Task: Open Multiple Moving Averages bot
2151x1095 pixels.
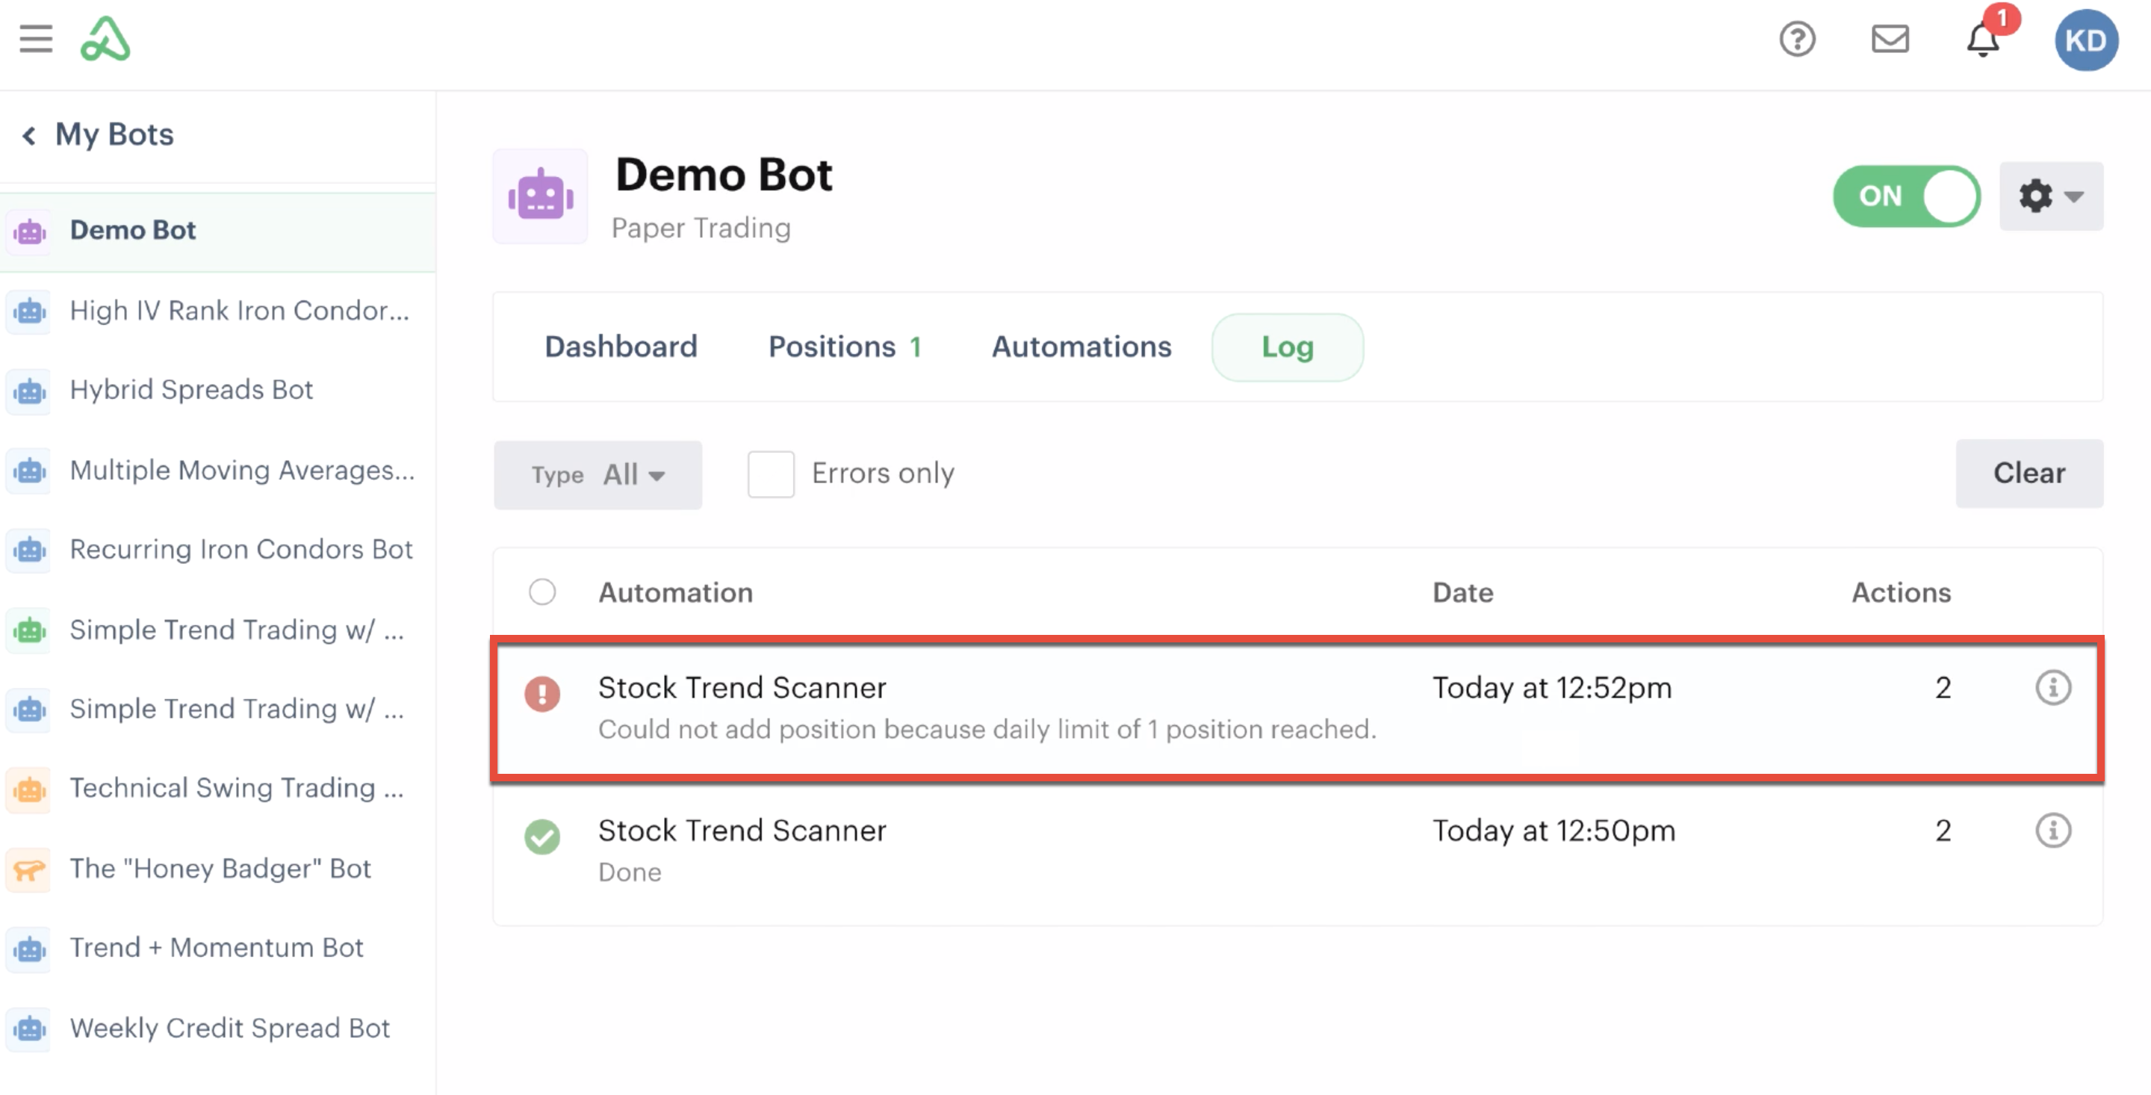Action: click(242, 471)
